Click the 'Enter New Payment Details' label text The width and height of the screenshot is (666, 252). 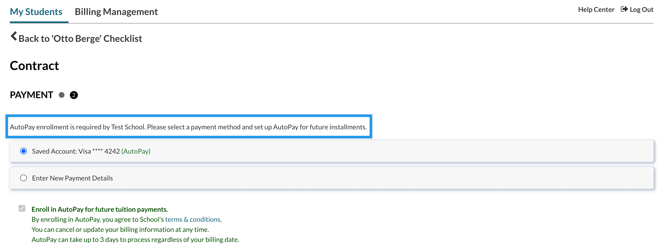pyautogui.click(x=72, y=178)
